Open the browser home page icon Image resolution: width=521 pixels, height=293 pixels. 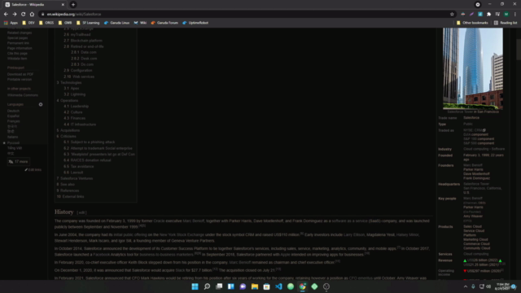(x=32, y=15)
